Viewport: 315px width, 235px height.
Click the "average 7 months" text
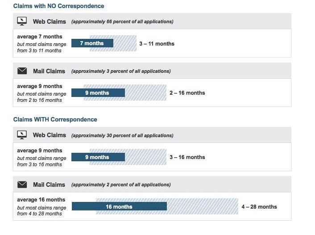click(40, 37)
